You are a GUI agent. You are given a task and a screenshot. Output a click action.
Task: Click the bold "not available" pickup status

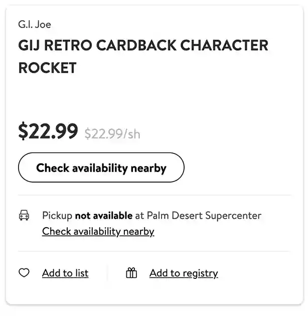(x=104, y=216)
